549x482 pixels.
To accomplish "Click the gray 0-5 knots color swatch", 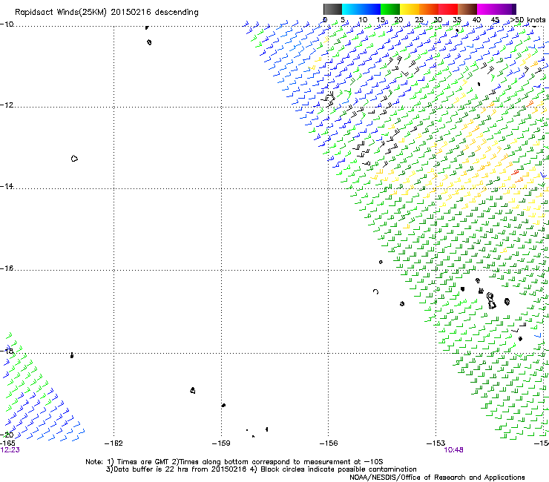I will 332,9.
